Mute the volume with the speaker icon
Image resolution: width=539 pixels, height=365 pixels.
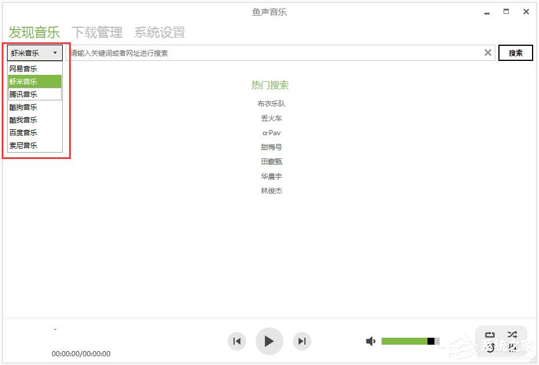point(371,341)
